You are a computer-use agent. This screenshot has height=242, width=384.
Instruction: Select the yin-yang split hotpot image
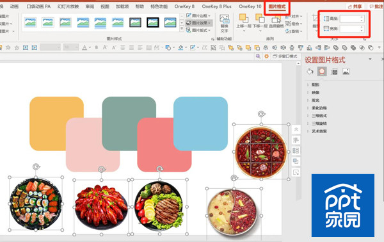[x=234, y=214]
